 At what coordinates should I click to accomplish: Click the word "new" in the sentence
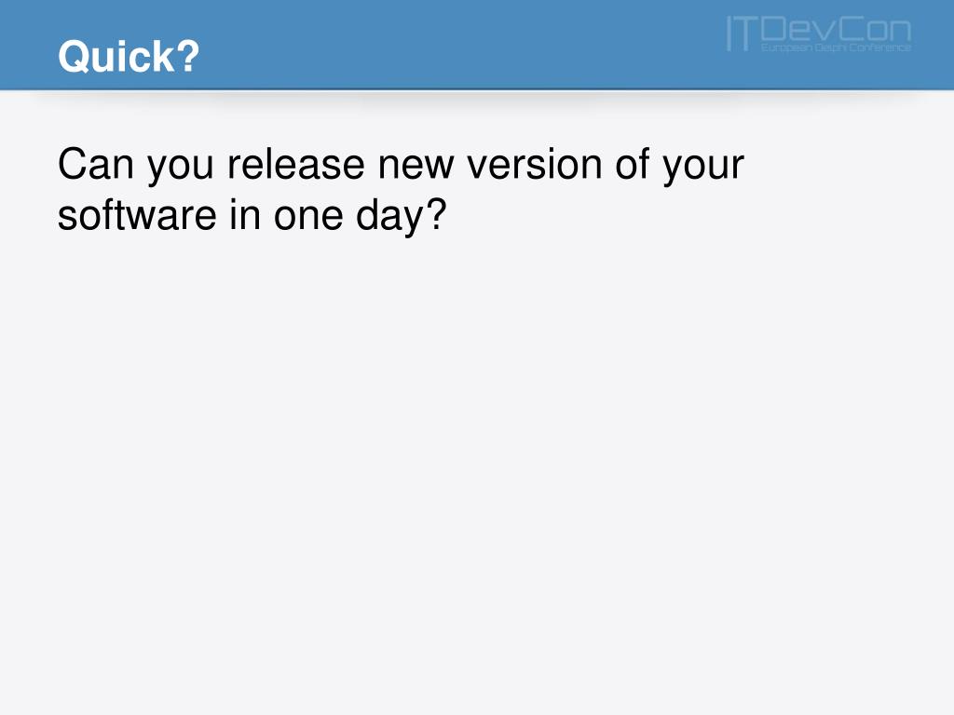point(416,168)
